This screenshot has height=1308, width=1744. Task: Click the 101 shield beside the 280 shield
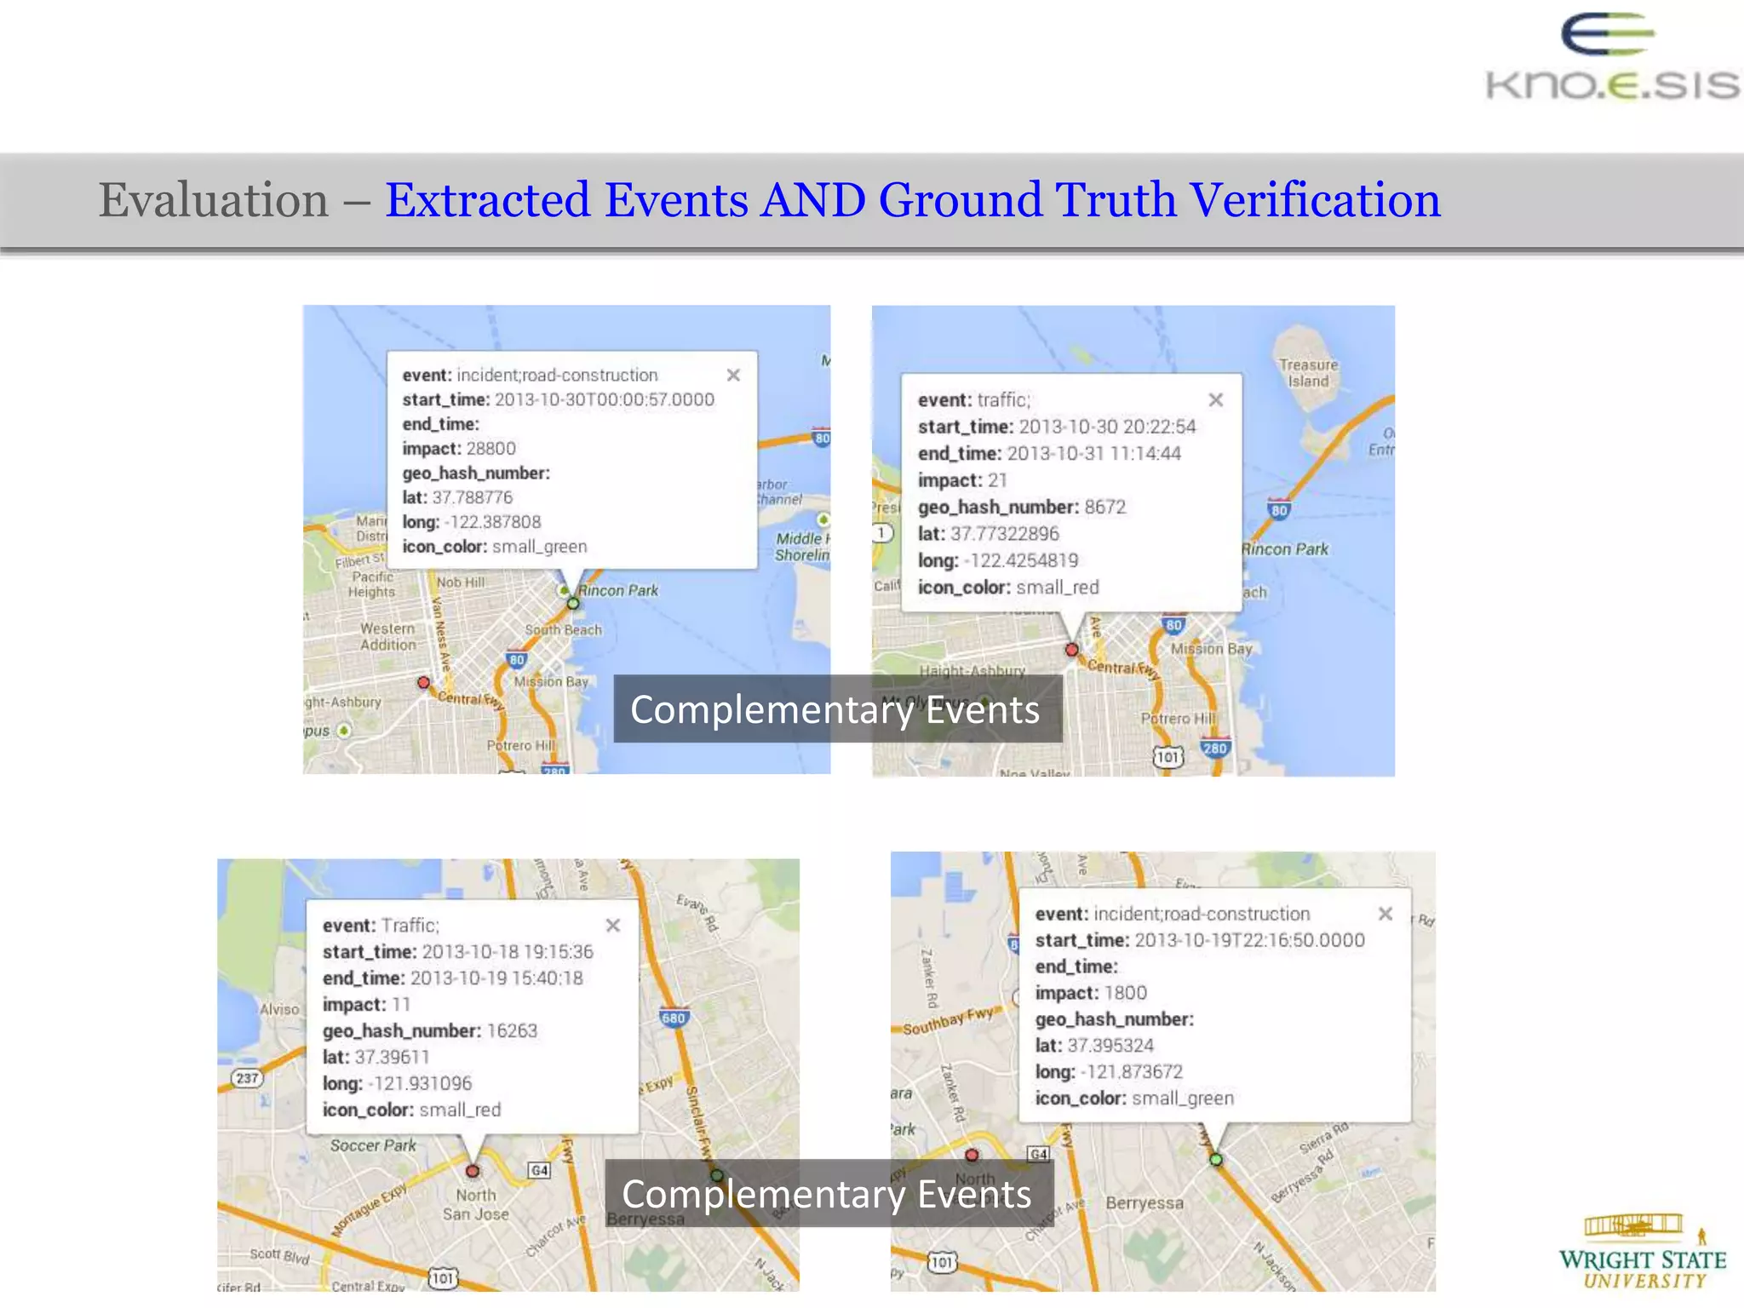click(x=1168, y=756)
